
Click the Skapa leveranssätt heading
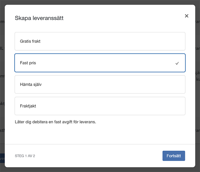pos(39,18)
